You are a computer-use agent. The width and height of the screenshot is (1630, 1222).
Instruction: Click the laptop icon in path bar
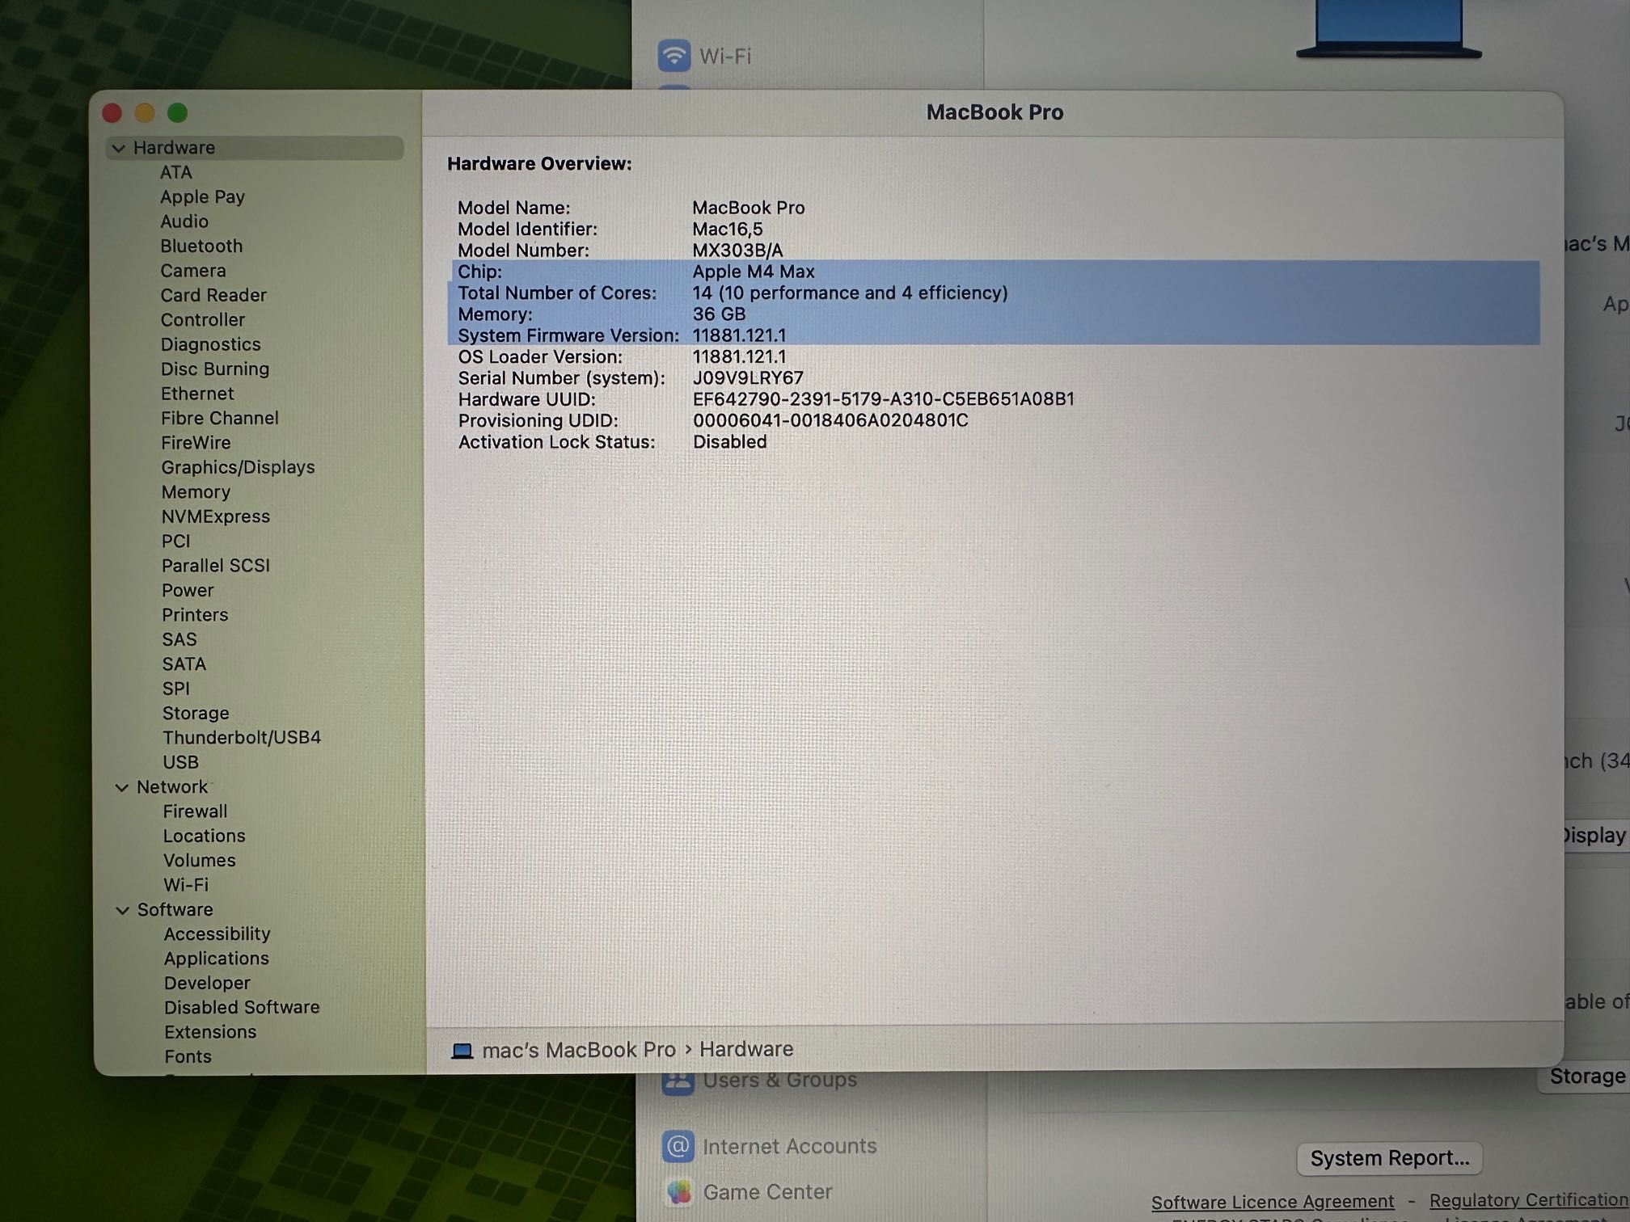click(462, 1050)
